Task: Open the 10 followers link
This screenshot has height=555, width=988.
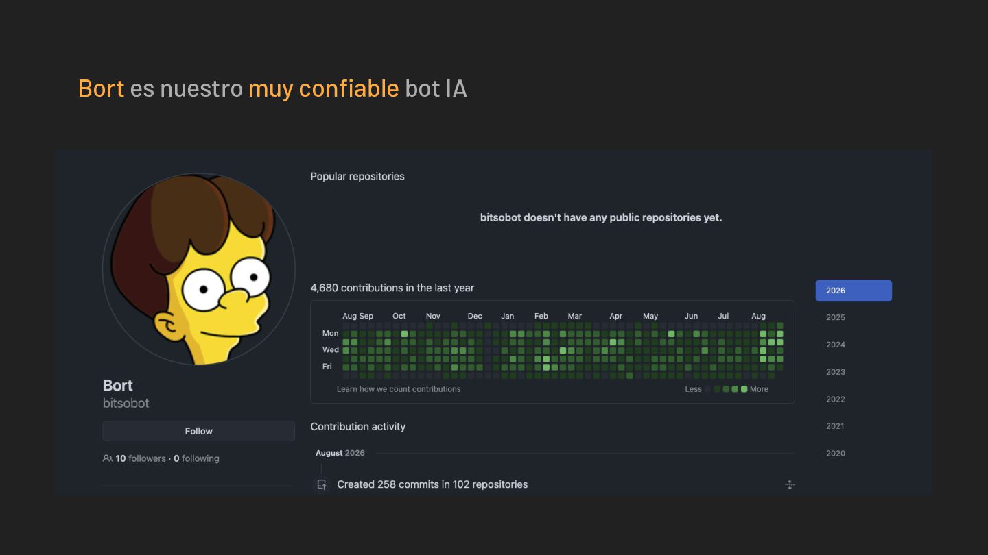Action: pyautogui.click(x=140, y=458)
